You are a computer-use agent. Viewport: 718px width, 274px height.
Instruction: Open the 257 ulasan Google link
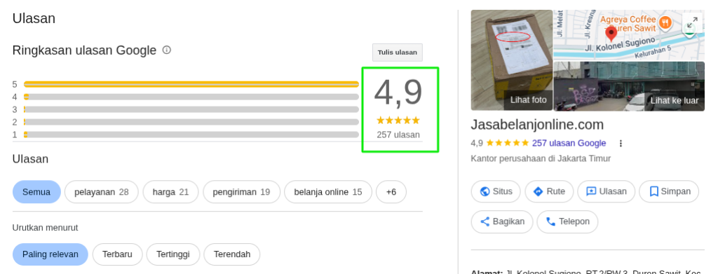pos(569,143)
